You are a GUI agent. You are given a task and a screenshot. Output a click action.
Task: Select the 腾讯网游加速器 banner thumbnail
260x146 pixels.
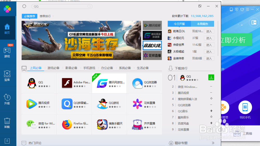click(x=152, y=35)
